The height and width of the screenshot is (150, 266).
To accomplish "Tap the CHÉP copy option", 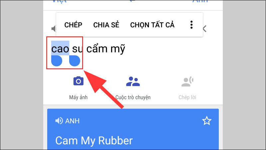I will [x=73, y=25].
